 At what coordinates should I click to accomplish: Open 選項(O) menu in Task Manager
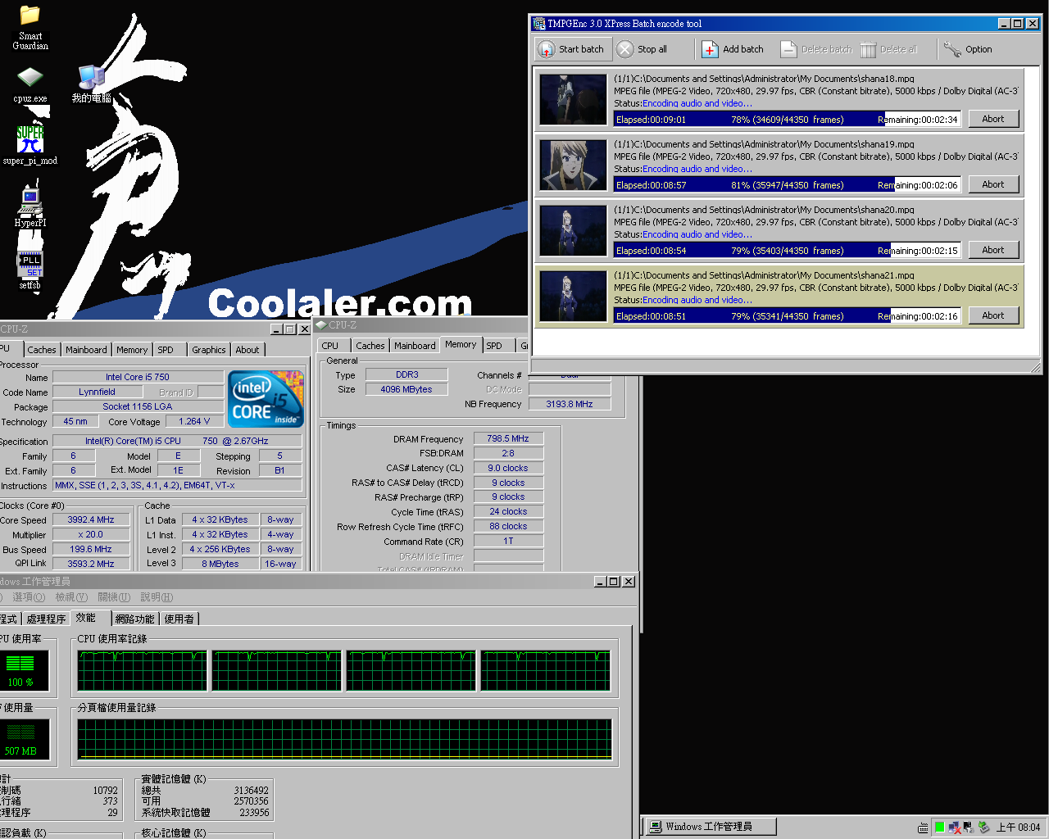[29, 597]
